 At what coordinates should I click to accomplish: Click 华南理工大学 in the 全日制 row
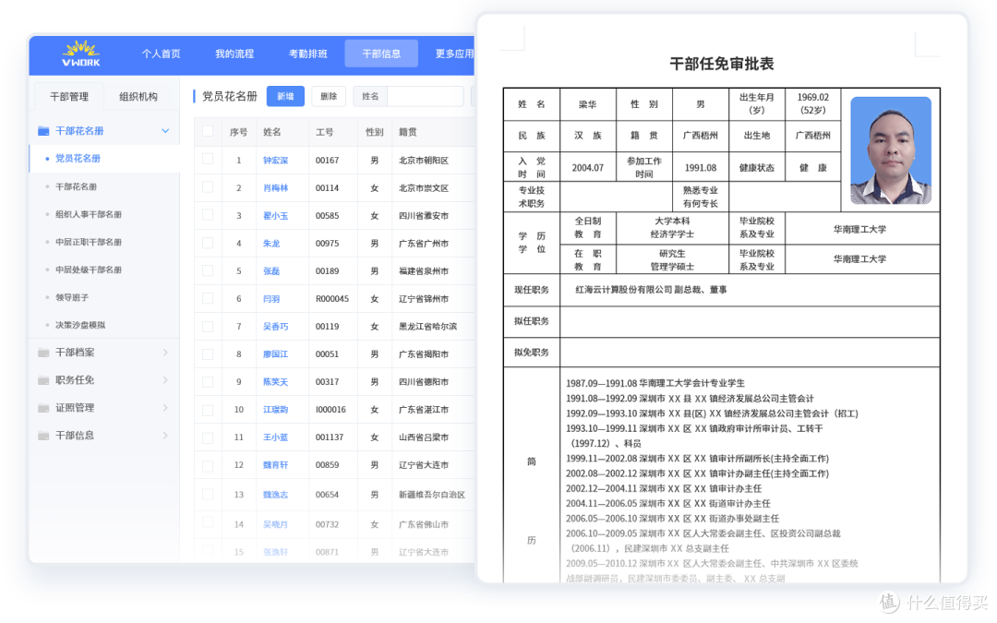click(859, 229)
